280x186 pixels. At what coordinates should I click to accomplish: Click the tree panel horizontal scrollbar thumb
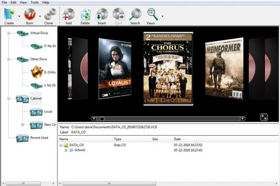click(x=24, y=183)
